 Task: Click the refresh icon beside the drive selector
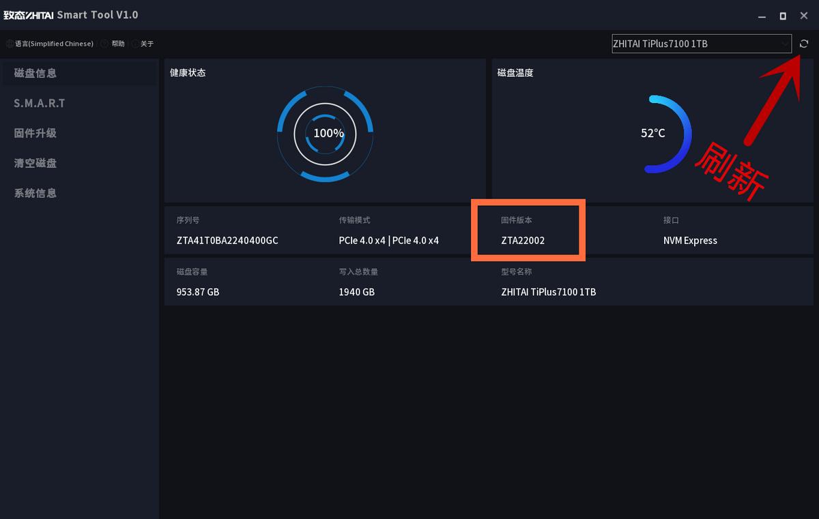(804, 44)
